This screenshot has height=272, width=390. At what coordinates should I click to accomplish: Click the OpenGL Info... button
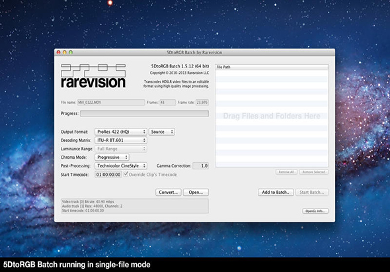315,211
